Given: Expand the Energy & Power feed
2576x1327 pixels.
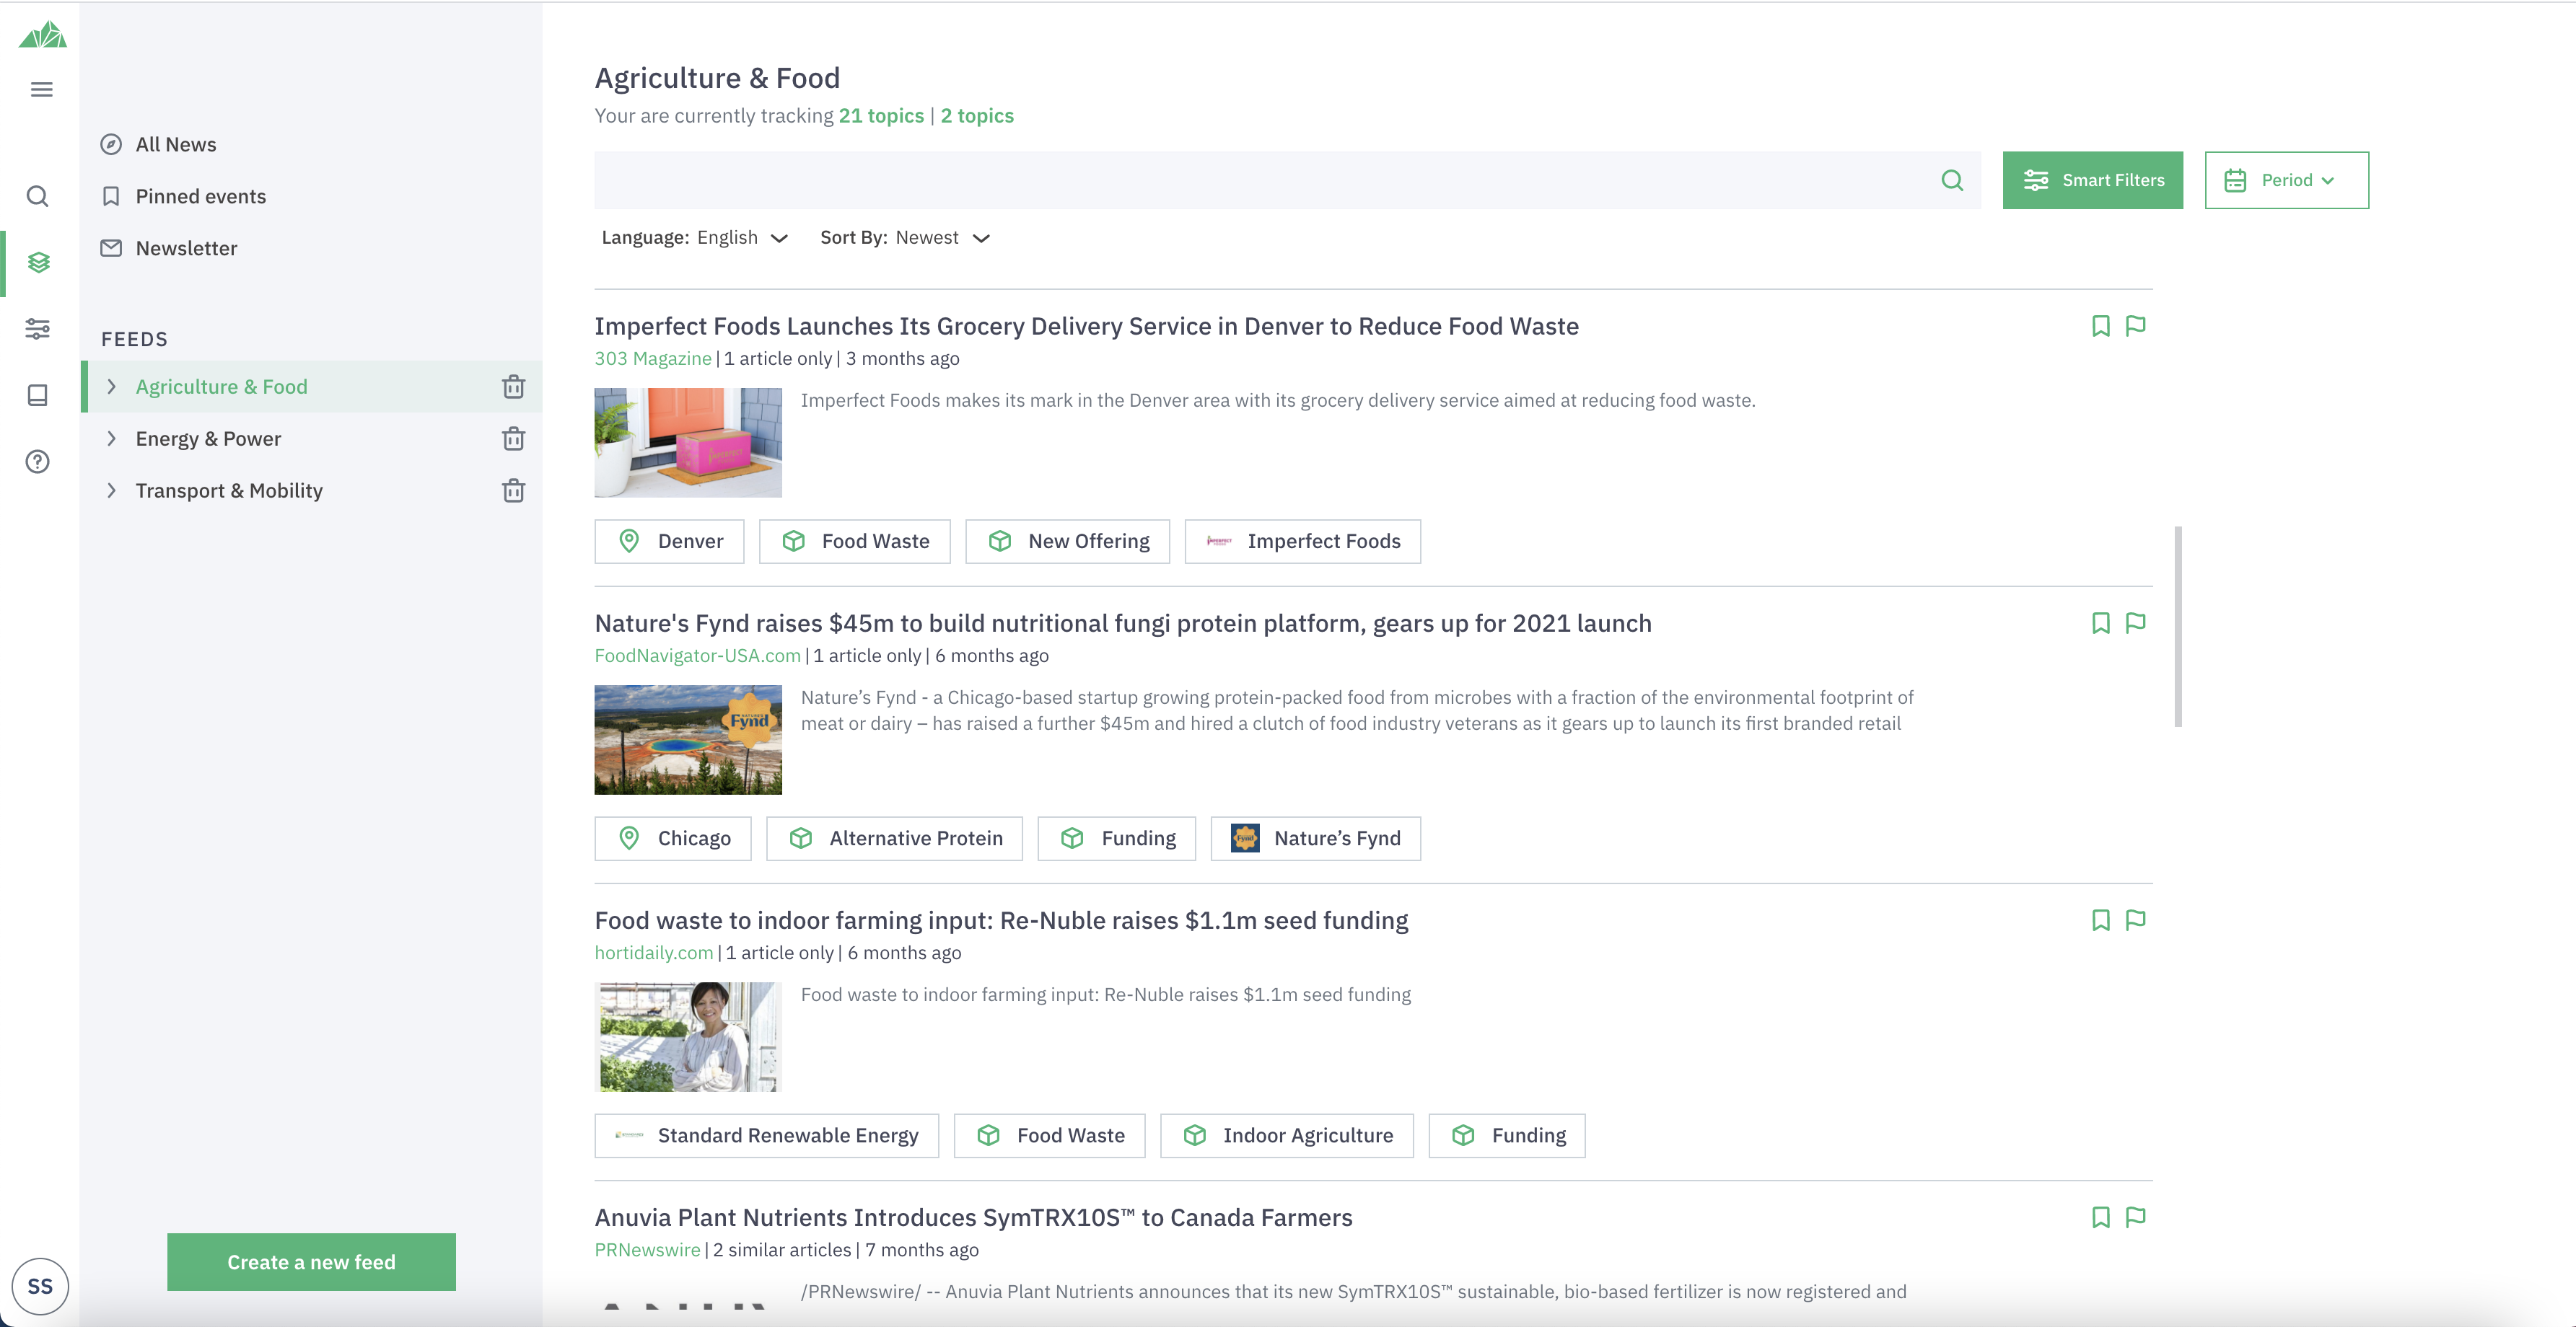Looking at the screenshot, I should [x=112, y=438].
